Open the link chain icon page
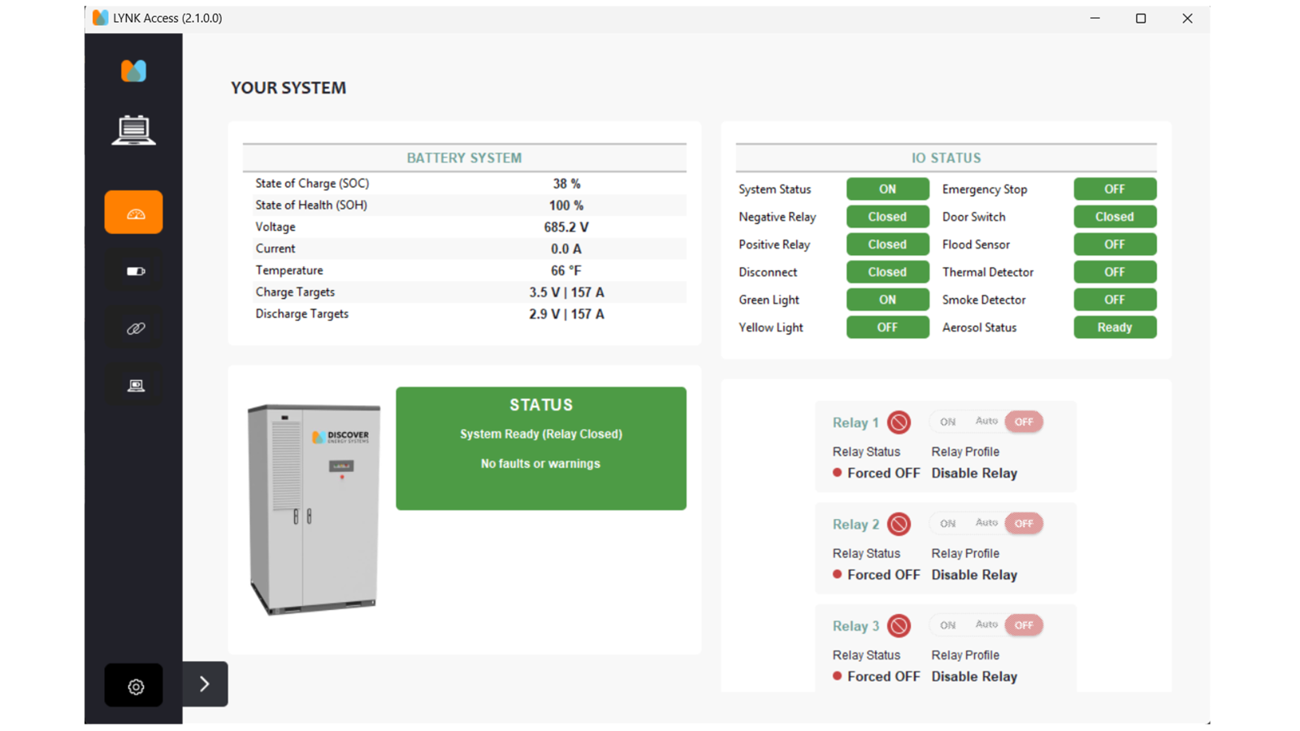 (x=135, y=328)
